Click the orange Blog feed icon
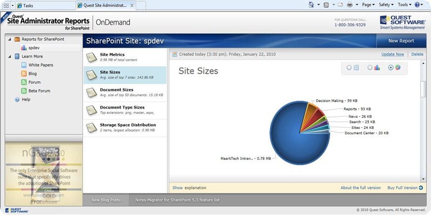 24,74
